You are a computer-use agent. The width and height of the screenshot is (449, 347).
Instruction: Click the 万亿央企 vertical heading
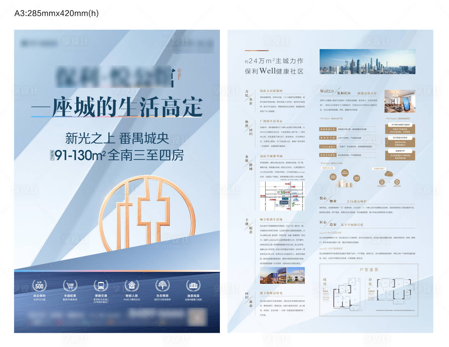coord(249,97)
